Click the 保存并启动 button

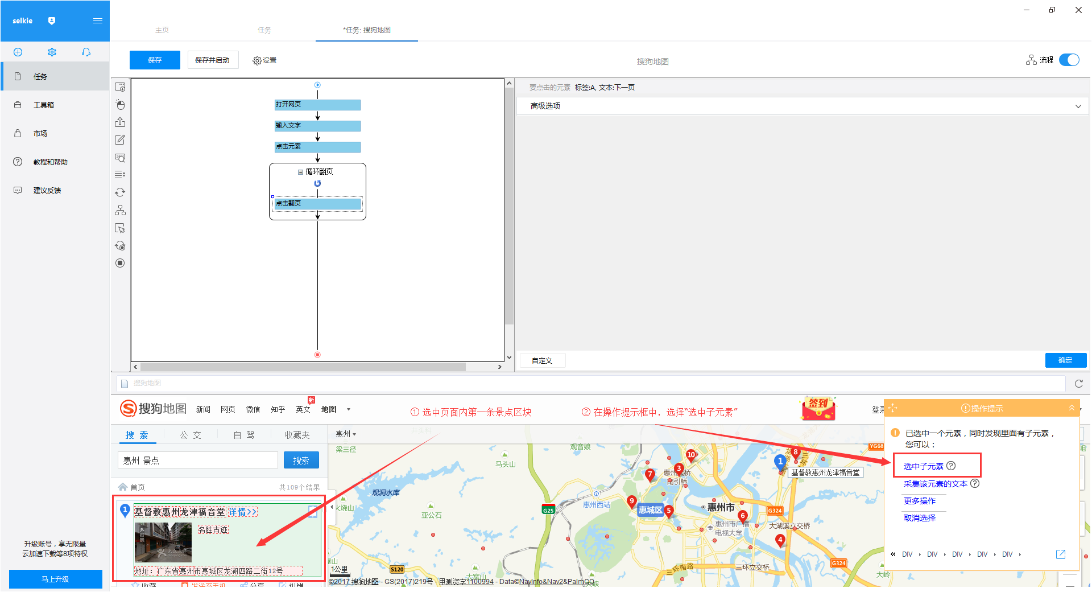(x=212, y=60)
